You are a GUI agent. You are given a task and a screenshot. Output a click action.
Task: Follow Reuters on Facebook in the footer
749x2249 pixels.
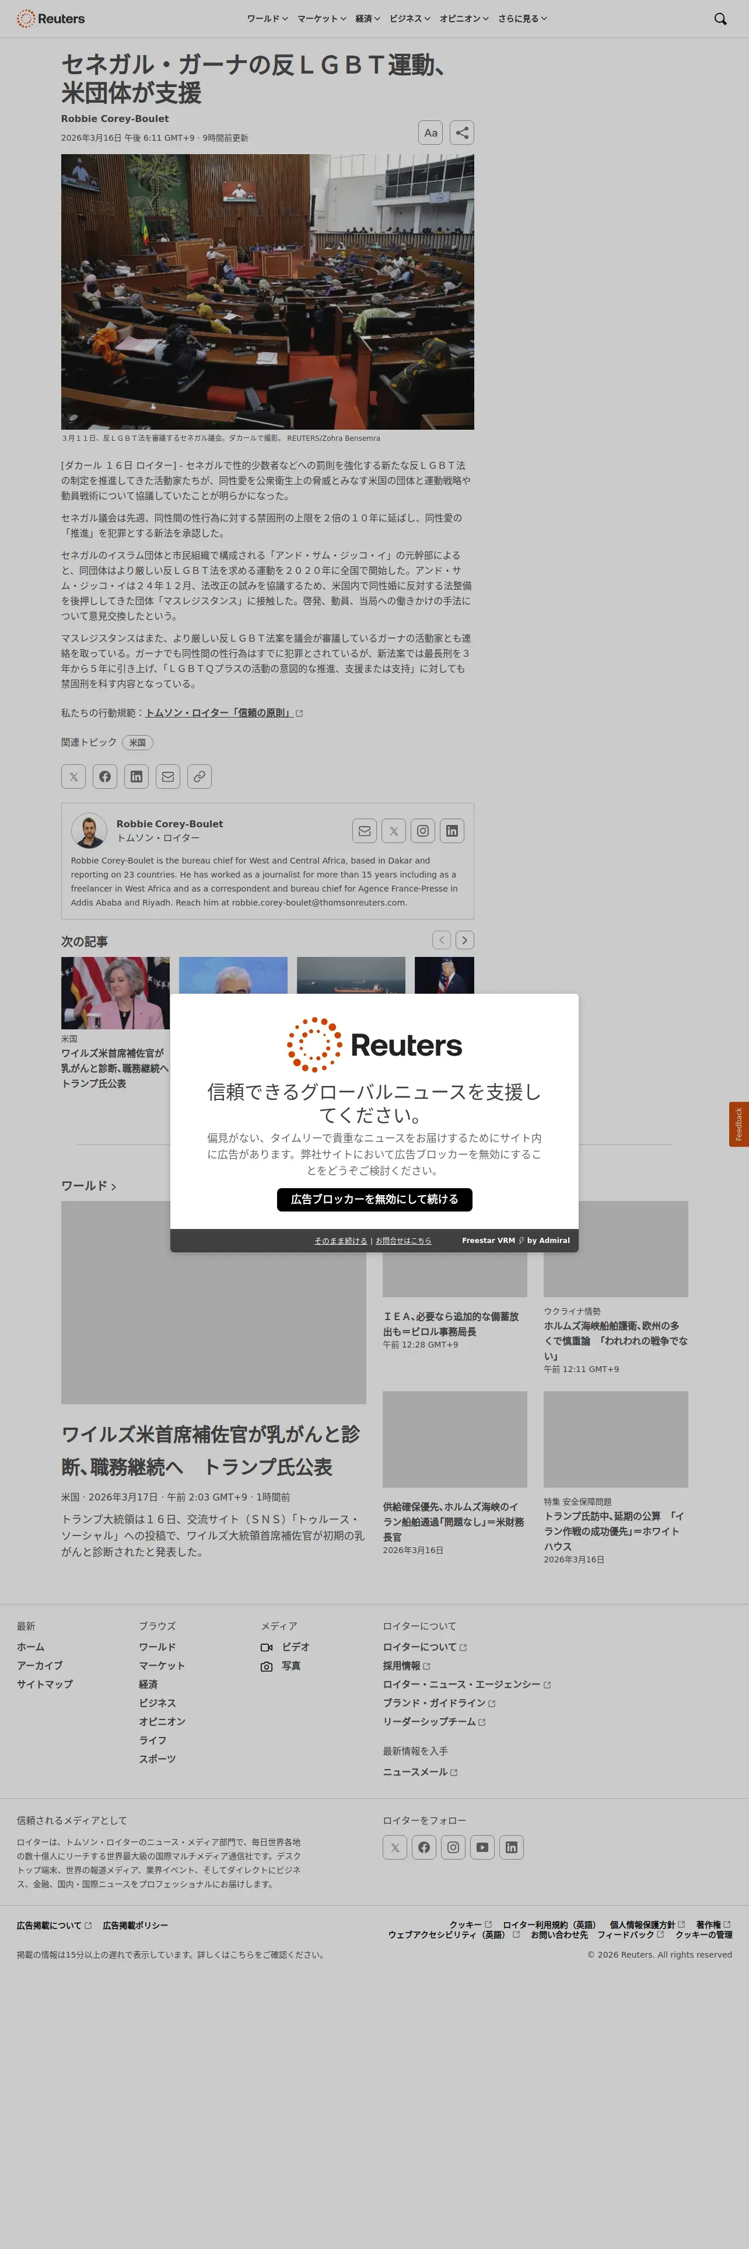point(423,1847)
